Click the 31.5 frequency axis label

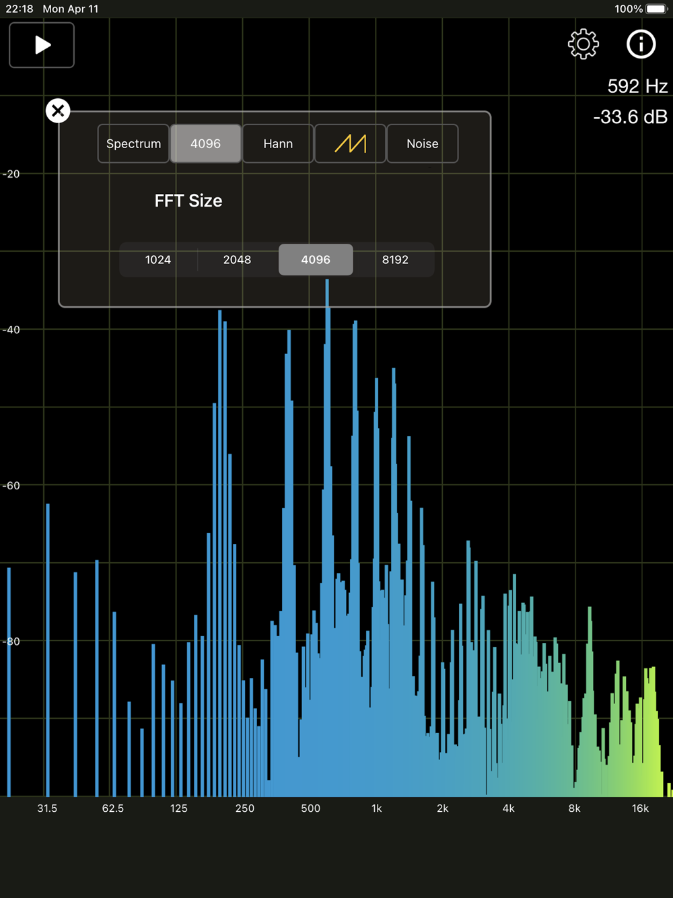click(47, 808)
